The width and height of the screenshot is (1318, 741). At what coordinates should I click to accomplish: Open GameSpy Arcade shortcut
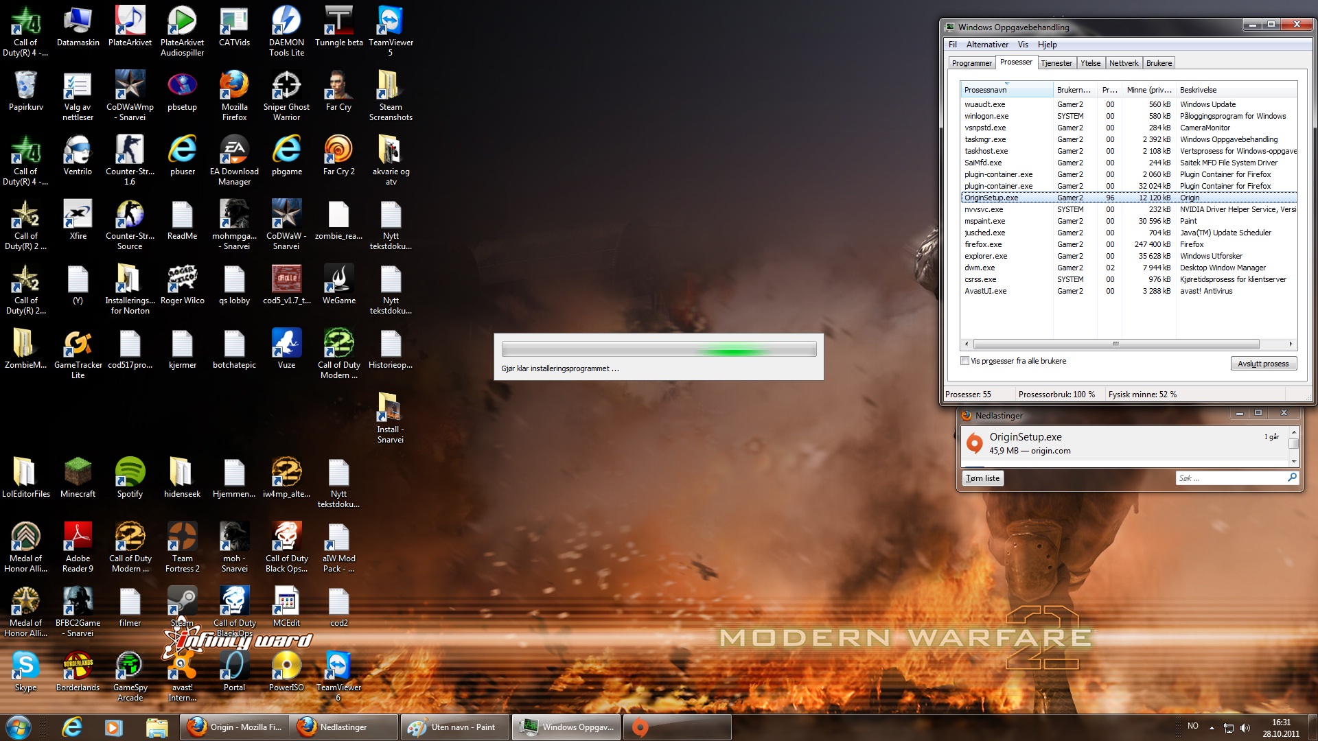(130, 676)
